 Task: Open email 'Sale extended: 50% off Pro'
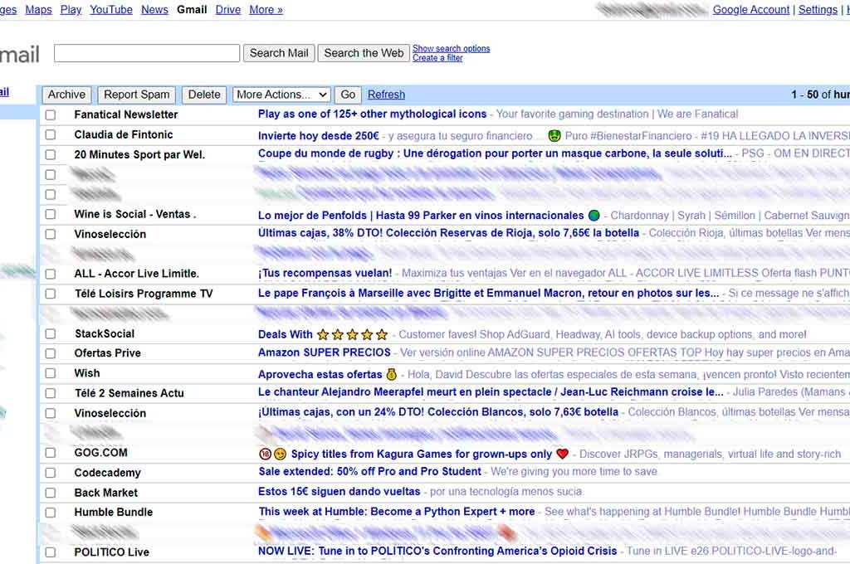click(x=369, y=472)
